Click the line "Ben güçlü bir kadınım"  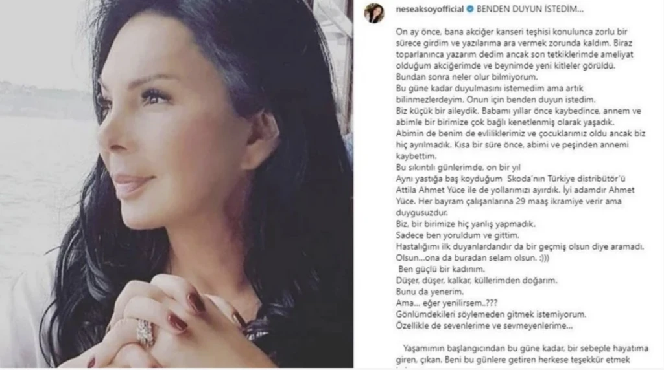click(441, 269)
